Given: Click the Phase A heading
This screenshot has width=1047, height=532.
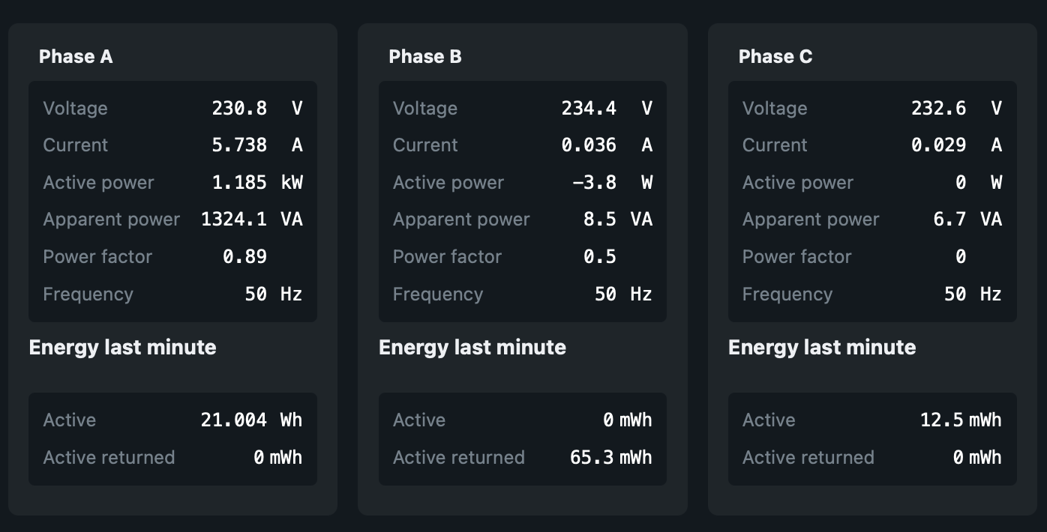Looking at the screenshot, I should click(76, 57).
